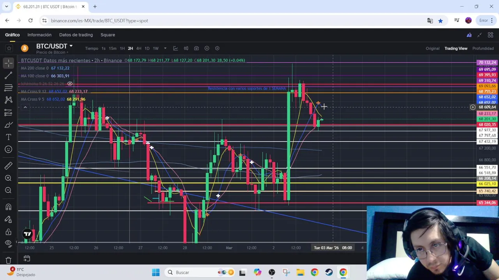This screenshot has width=499, height=280.
Task: Switch to Información tab
Action: [x=39, y=35]
